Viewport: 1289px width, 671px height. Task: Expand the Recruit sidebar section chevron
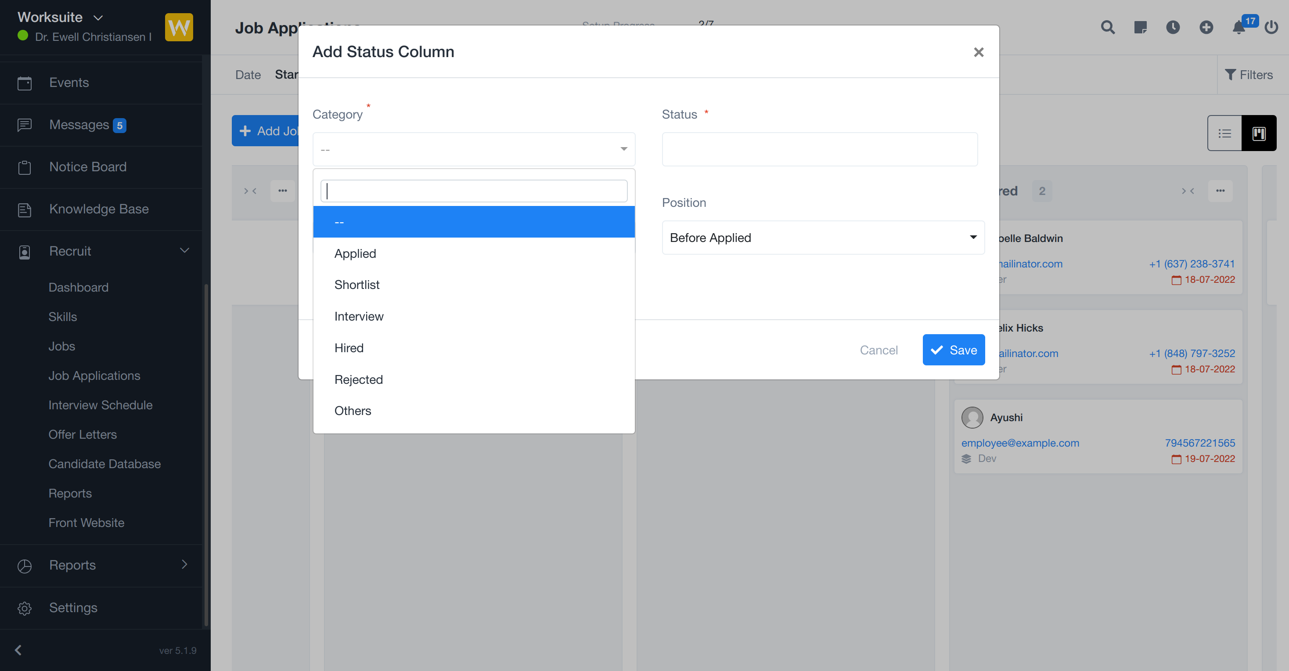pyautogui.click(x=184, y=251)
